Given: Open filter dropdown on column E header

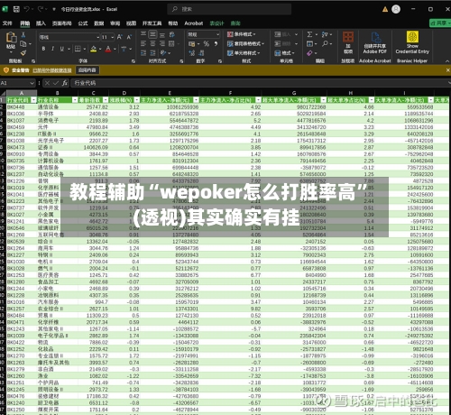Looking at the screenshot, I should [x=196, y=100].
